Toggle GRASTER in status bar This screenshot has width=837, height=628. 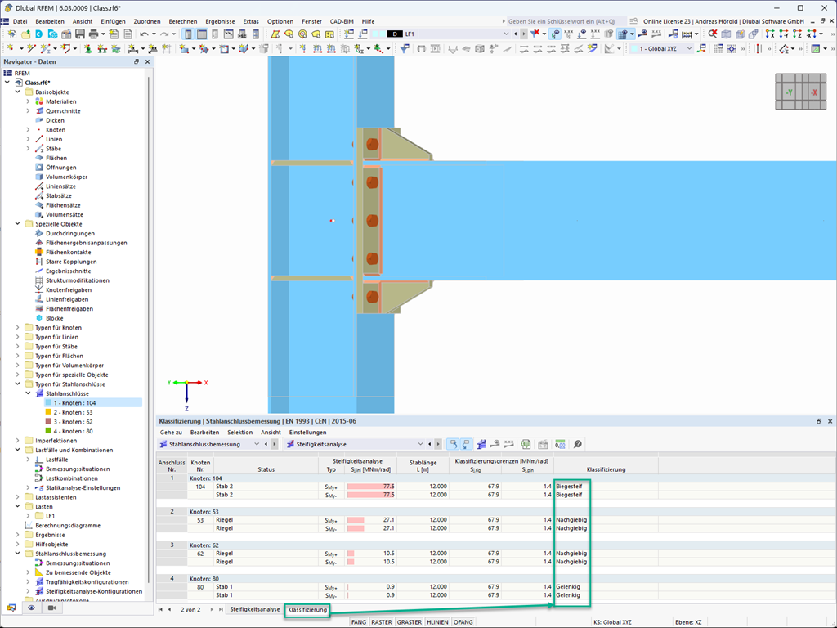coord(410,622)
